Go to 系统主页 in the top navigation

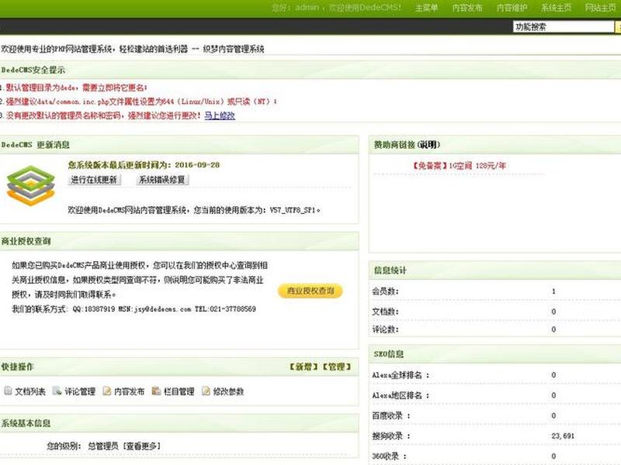(x=557, y=8)
